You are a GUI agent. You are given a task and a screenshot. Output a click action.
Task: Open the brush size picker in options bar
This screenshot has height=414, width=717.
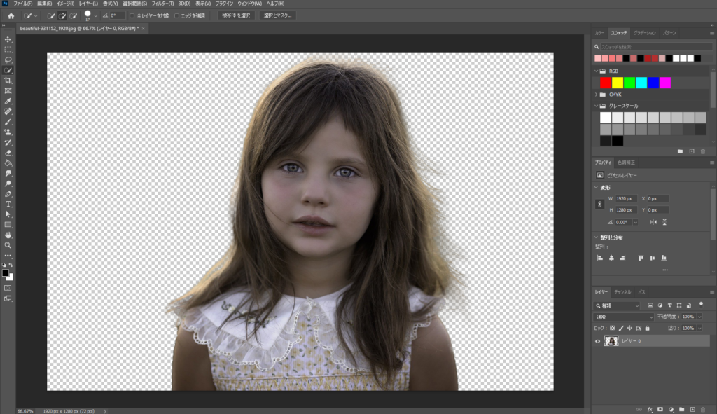point(88,15)
